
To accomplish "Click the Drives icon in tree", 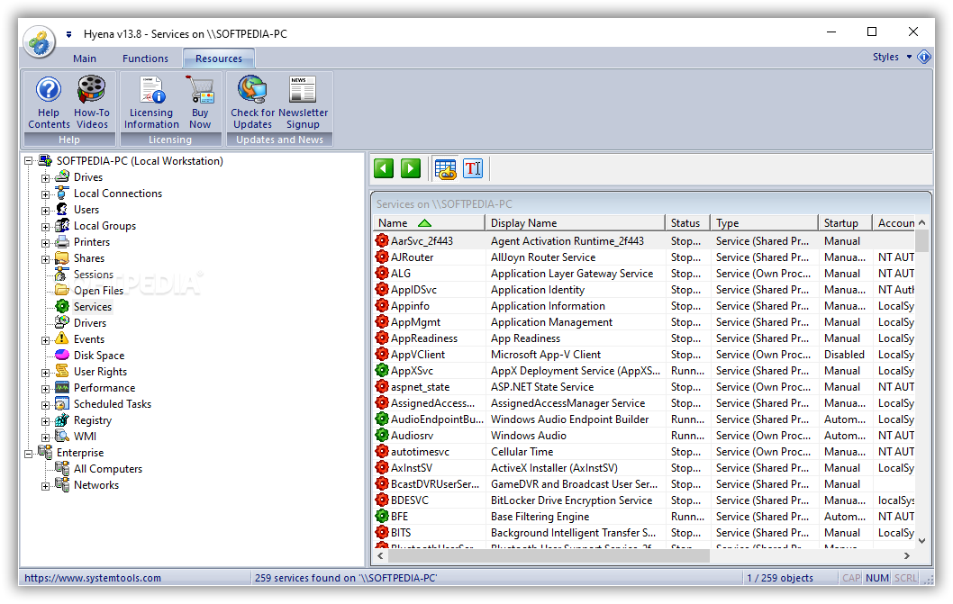I will [x=62, y=176].
